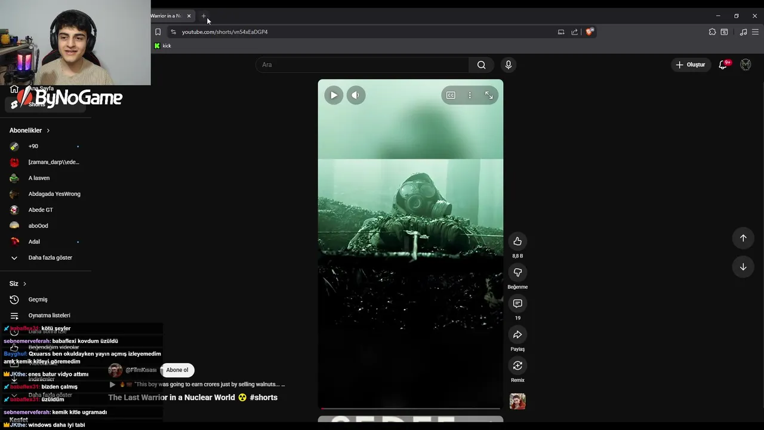764x430 pixels.
Task: Open the @FilmKısası channel link
Action: [141, 370]
